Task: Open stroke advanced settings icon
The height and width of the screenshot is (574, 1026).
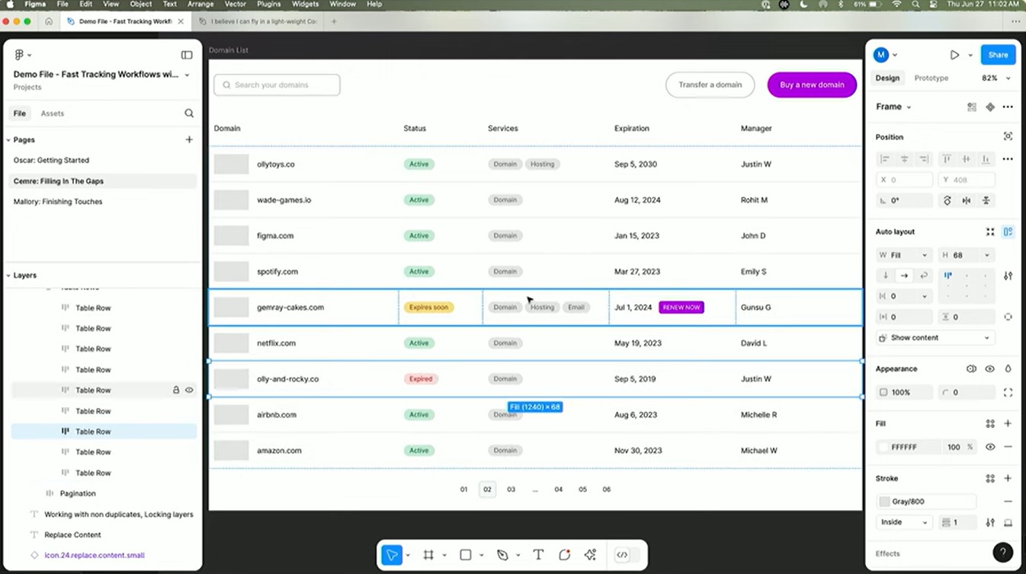Action: pos(990,522)
